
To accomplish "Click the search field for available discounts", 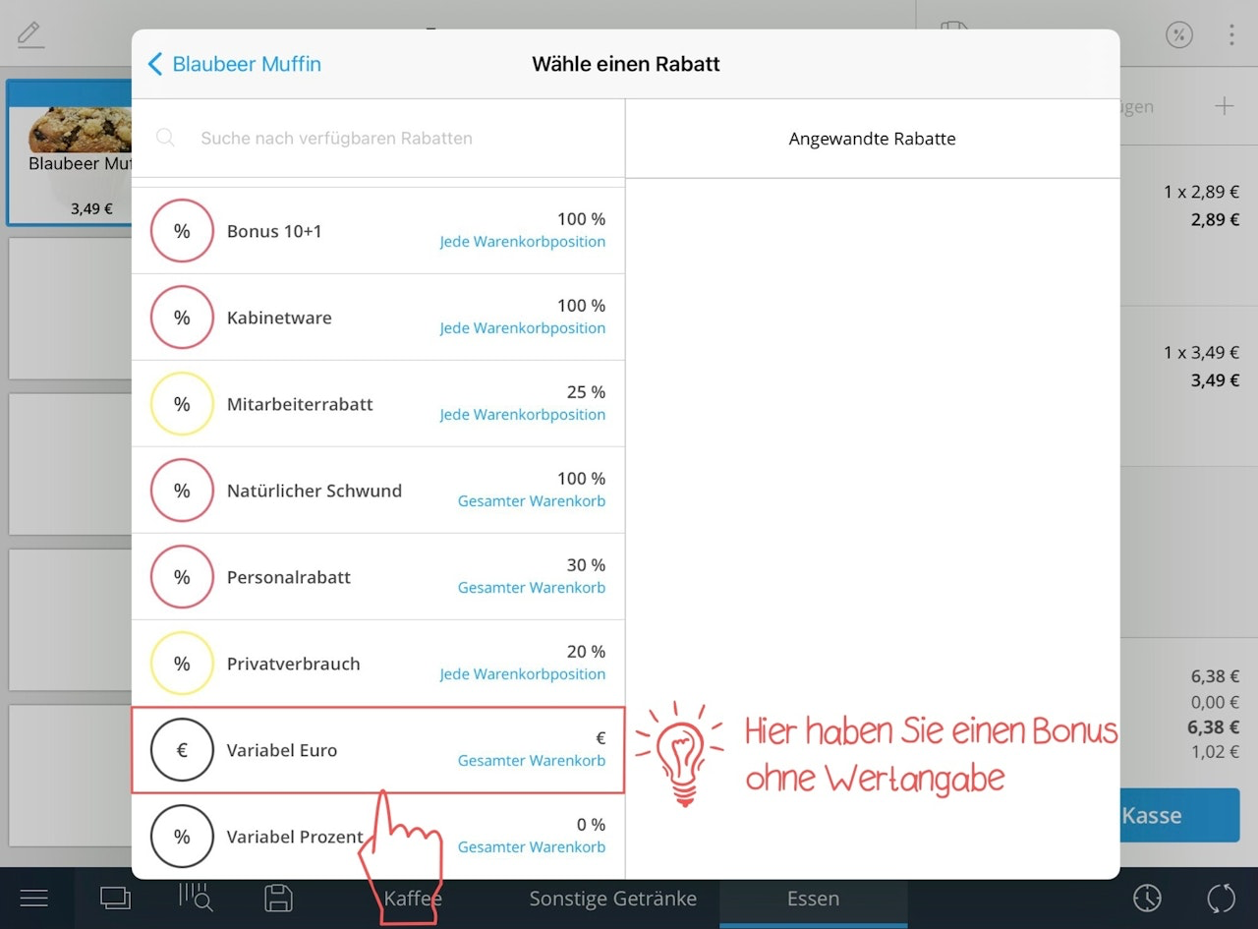I will click(x=378, y=139).
